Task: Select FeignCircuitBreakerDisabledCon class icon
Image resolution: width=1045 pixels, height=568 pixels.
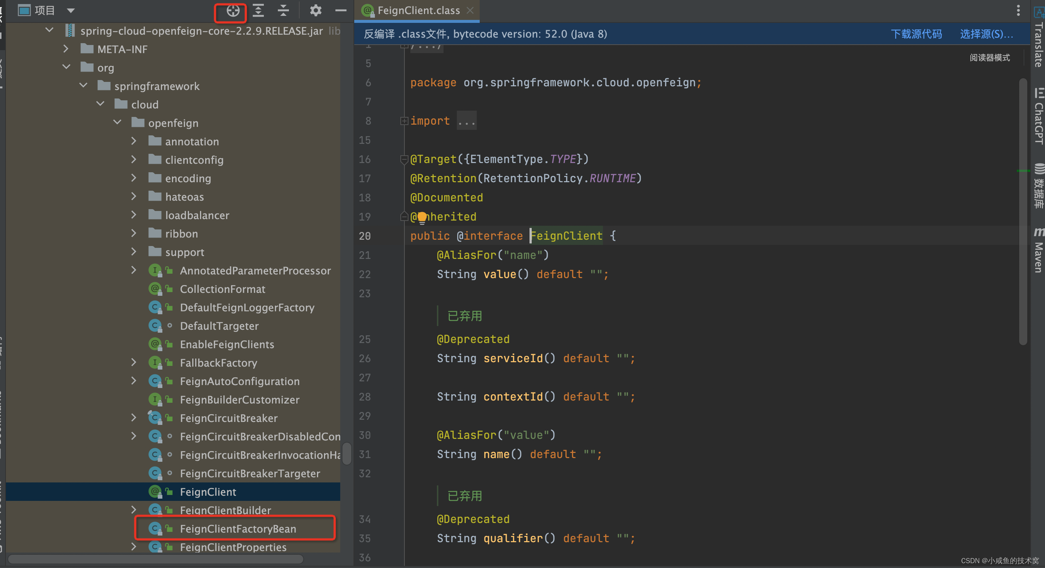Action: [155, 436]
